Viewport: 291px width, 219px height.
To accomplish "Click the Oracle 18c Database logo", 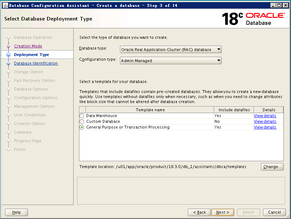I will point(254,19).
